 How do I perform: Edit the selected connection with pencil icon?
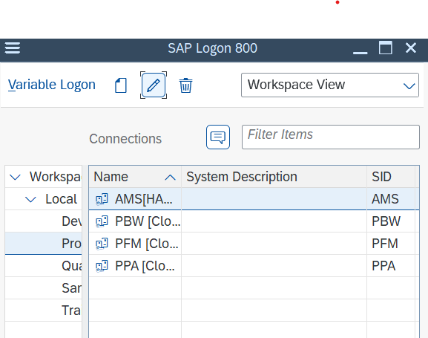(x=154, y=85)
